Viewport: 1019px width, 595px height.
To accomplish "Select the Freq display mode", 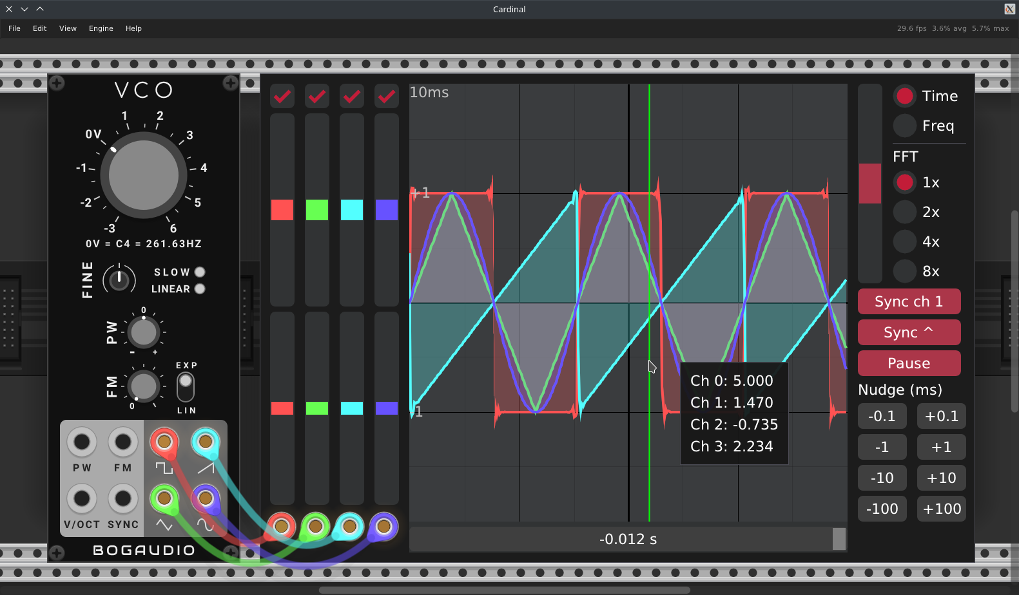I will point(905,126).
